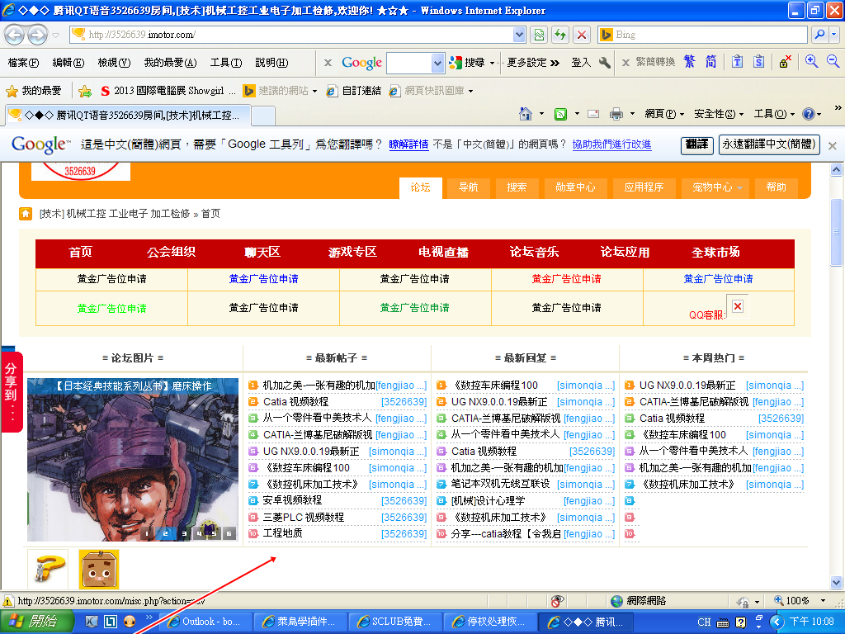Select slide 2 in forum image slideshow
Screen dimensions: 845x634
point(165,533)
